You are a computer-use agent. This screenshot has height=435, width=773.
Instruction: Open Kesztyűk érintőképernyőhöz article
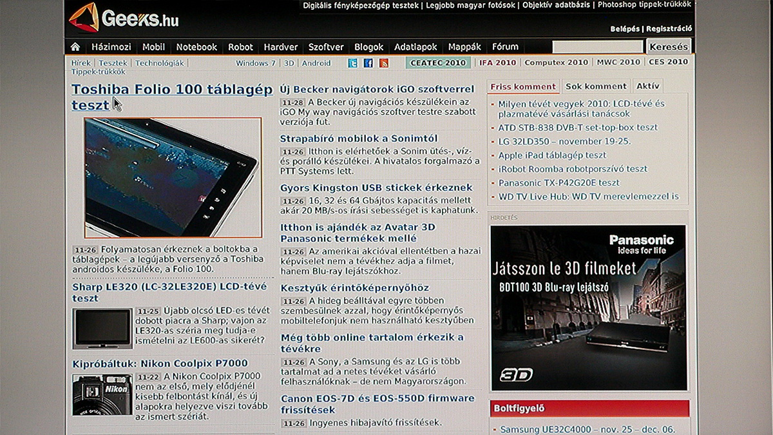point(355,287)
